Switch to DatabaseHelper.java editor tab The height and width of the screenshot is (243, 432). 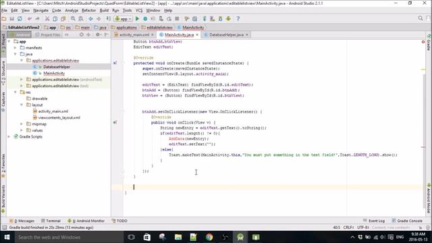pyautogui.click(x=226, y=34)
